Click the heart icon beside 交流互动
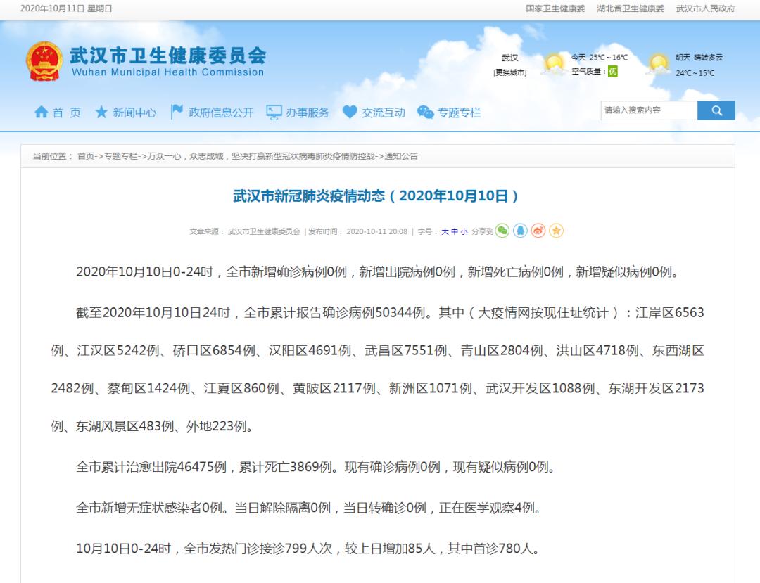Image resolution: width=760 pixels, height=583 pixels. coord(350,112)
